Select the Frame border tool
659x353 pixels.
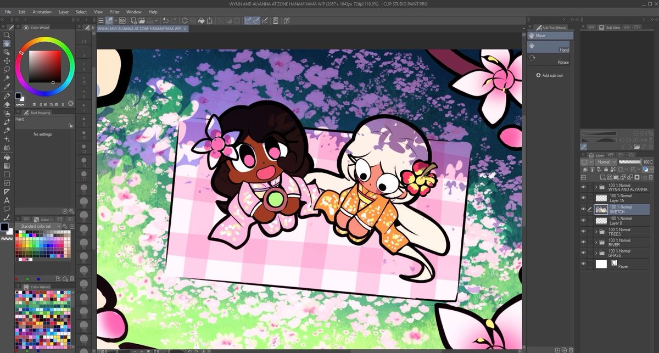pyautogui.click(x=7, y=183)
